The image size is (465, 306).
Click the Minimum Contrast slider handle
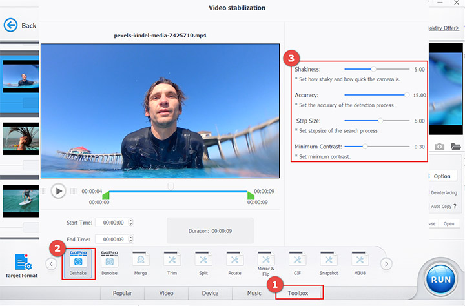click(366, 147)
